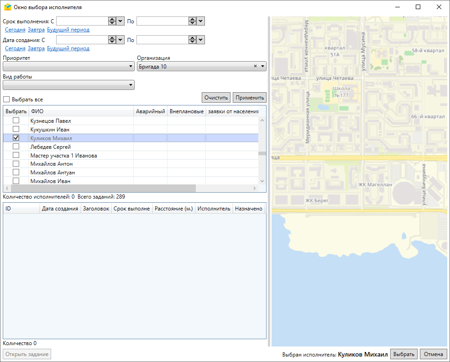Image resolution: width=450 pixels, height=362 pixels.
Task: Check the box for Кузнецов Павел
Action: point(16,121)
